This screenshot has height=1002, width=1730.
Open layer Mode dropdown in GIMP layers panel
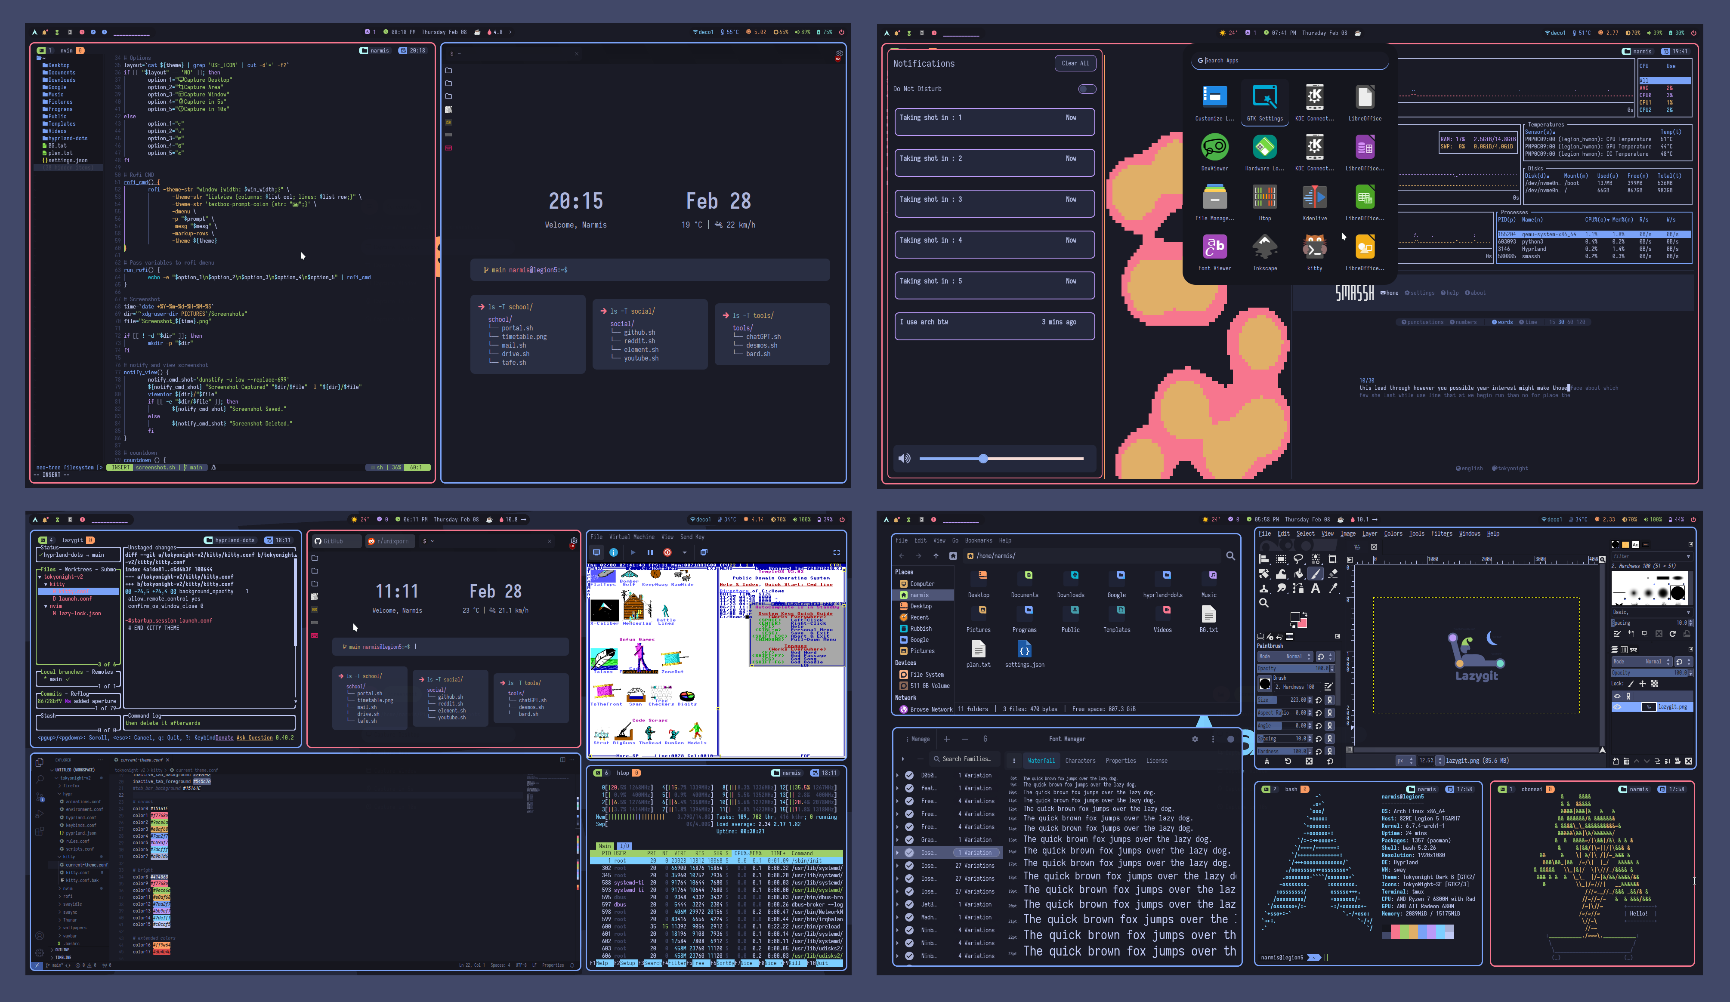(1641, 662)
